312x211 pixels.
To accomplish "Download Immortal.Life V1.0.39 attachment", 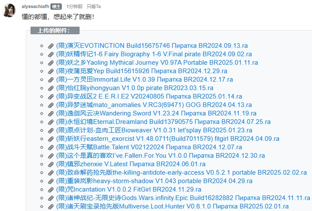I will point(144,79).
